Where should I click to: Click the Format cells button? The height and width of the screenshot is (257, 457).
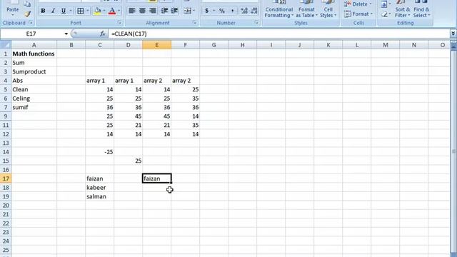pyautogui.click(x=358, y=14)
